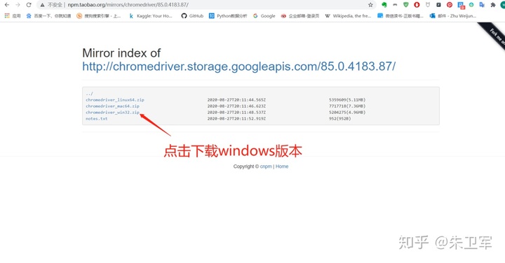Open the Google bookmark

pos(264,15)
